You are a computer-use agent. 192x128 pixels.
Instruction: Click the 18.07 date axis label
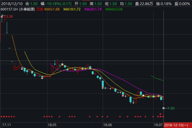tap(158, 125)
